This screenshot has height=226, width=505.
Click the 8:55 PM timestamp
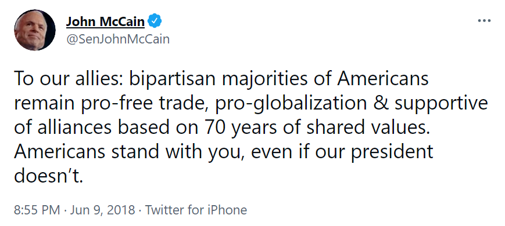[x=37, y=210]
